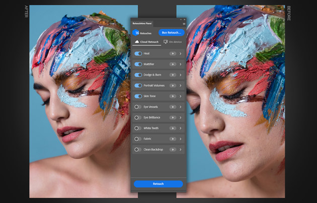Click the 16 retouches hexagon badge
The image size is (317, 203).
point(136,33)
